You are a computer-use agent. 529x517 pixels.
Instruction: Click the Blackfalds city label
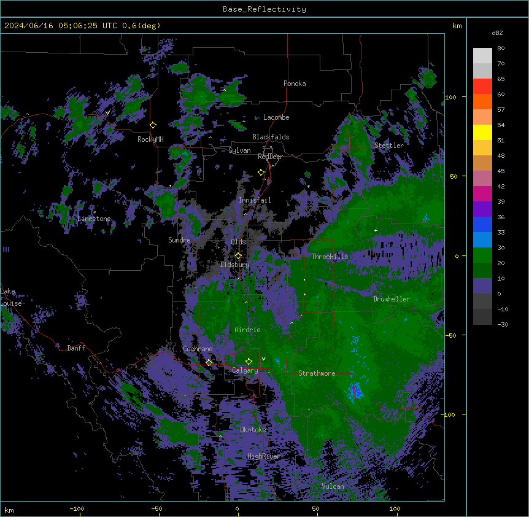271,137
